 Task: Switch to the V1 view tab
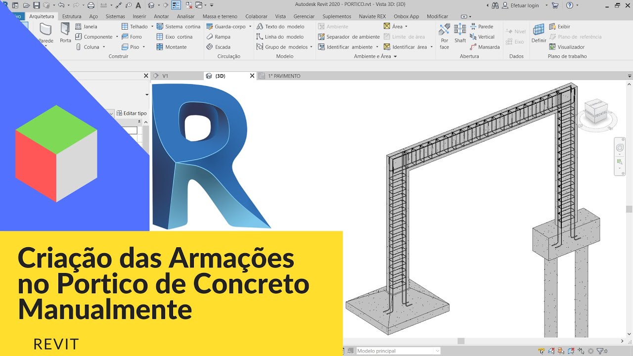tap(165, 76)
